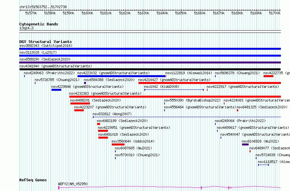Select the small red bar under nsv6482199
290x191 pixels.
(99, 124)
